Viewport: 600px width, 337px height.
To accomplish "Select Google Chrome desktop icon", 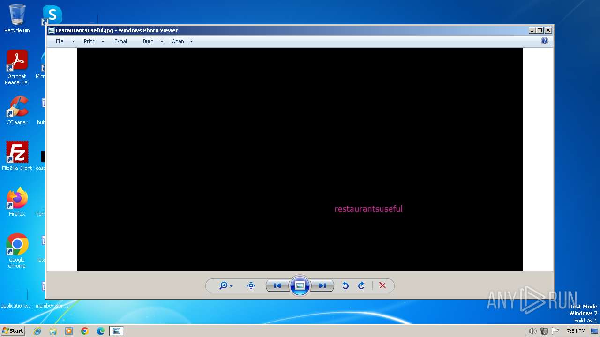I will click(x=17, y=250).
